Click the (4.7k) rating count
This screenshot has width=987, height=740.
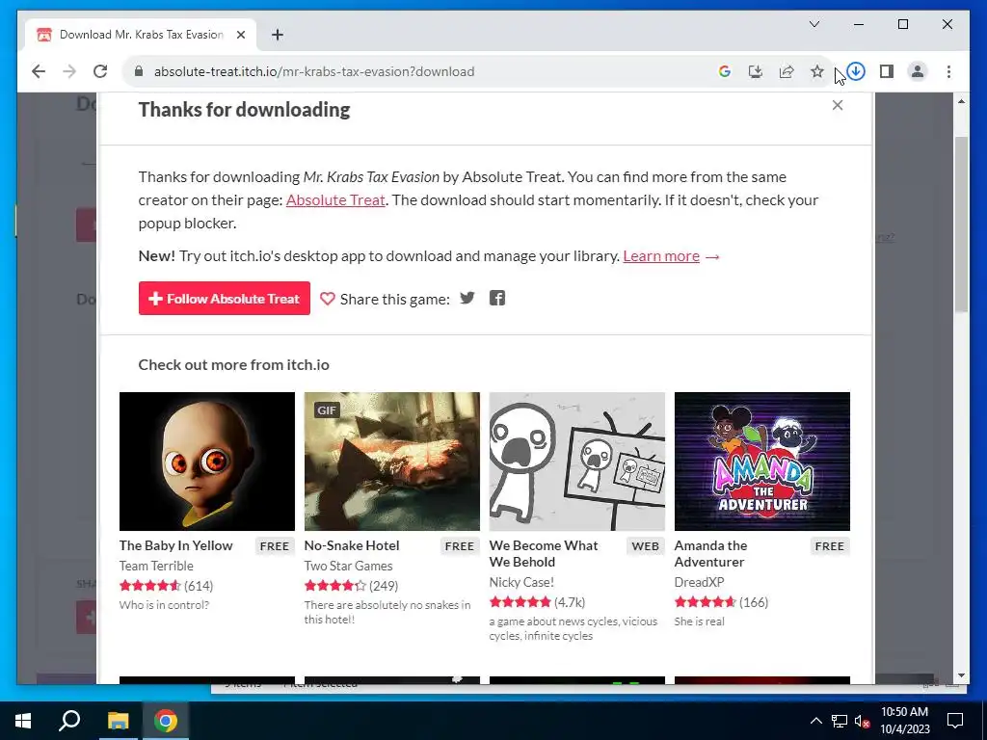click(x=570, y=602)
